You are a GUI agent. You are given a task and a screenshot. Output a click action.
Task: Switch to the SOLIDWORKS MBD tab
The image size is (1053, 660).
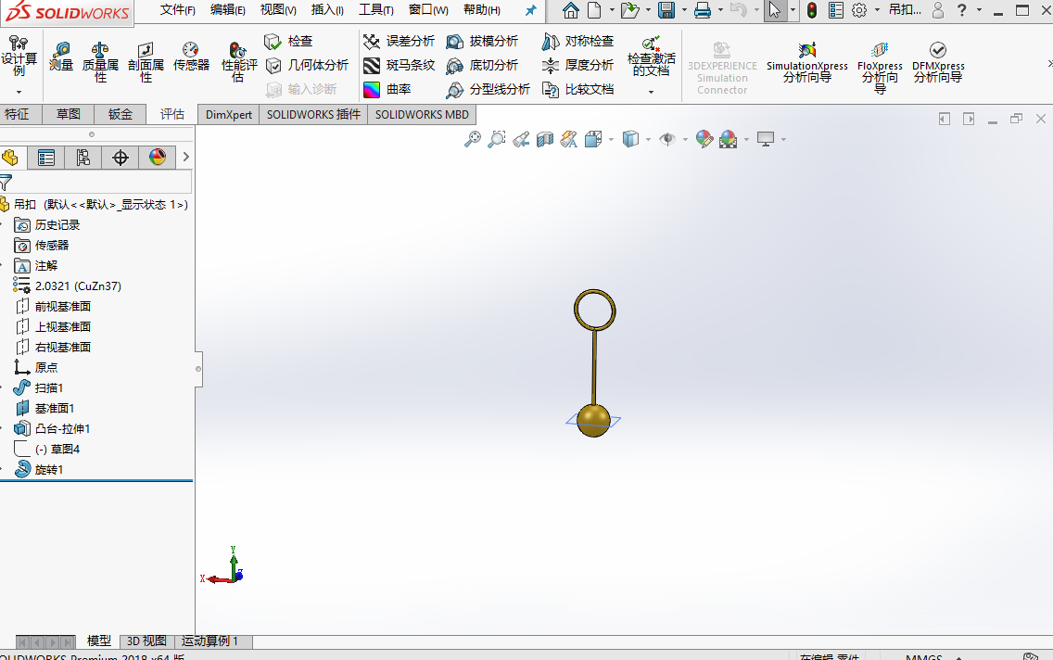pyautogui.click(x=422, y=115)
